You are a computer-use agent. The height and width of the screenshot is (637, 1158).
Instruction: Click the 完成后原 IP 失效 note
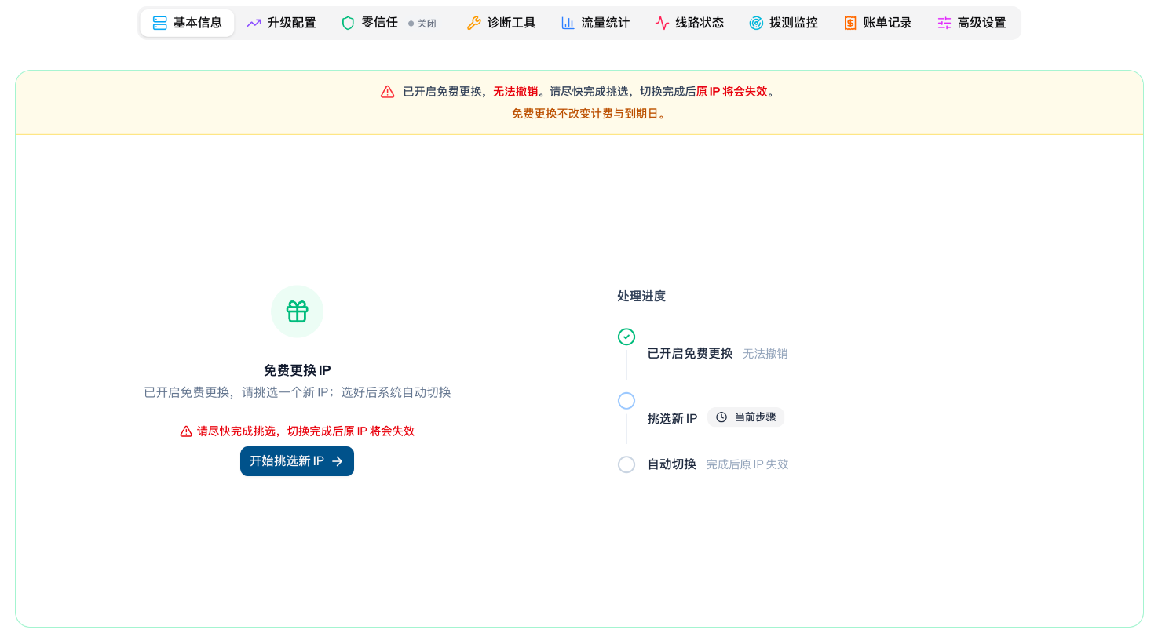point(747,464)
